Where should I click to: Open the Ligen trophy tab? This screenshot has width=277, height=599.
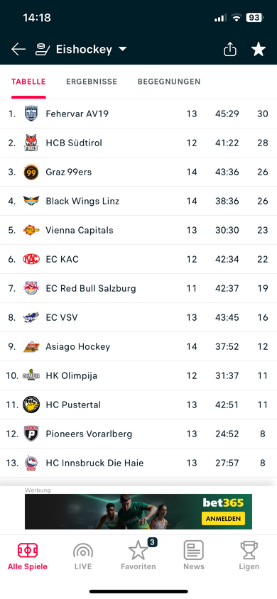[249, 556]
